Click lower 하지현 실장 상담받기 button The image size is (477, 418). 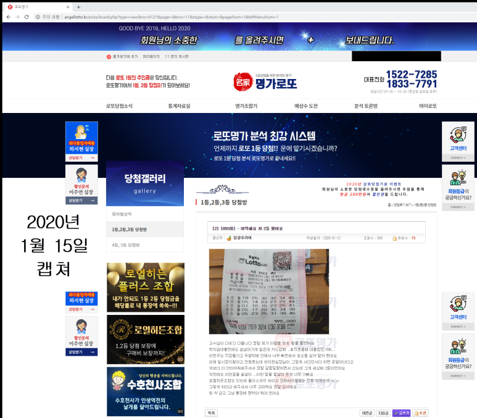coord(81,309)
